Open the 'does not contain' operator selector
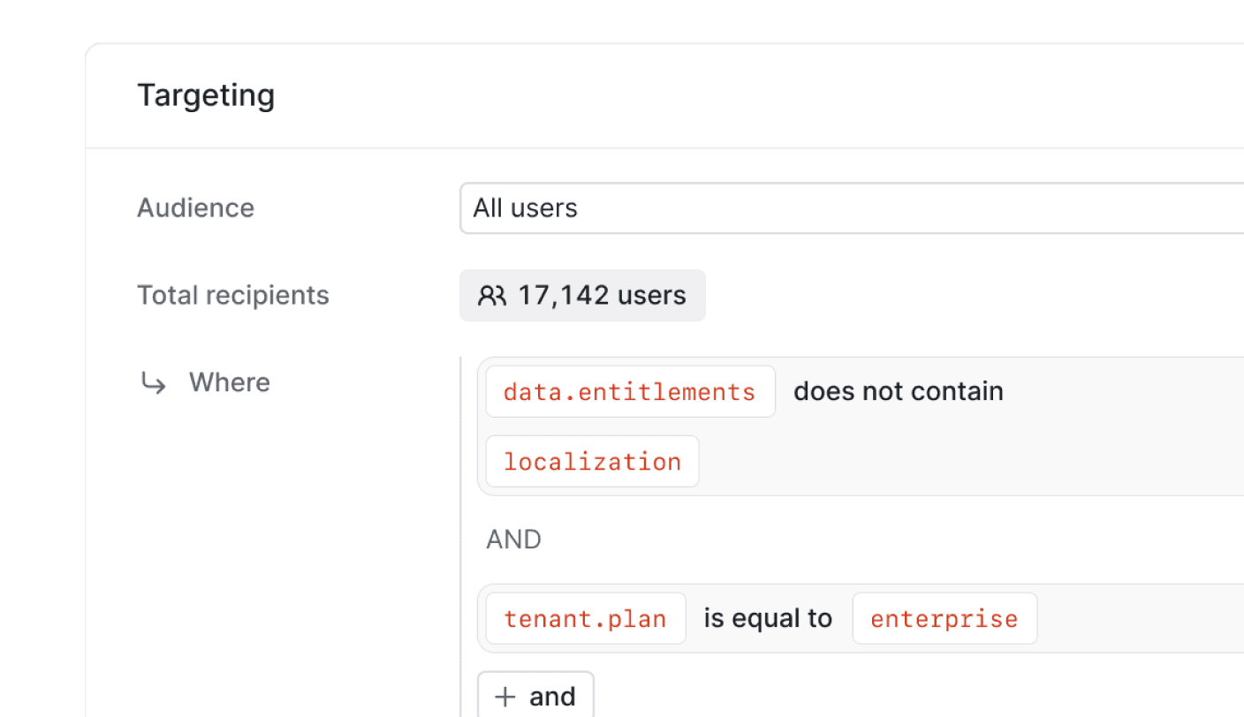The height and width of the screenshot is (717, 1244). click(x=898, y=390)
